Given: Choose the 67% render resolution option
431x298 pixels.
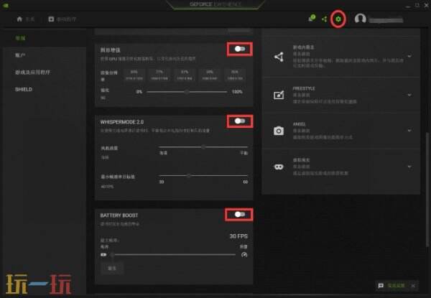Looking at the screenshot, I should [x=185, y=75].
